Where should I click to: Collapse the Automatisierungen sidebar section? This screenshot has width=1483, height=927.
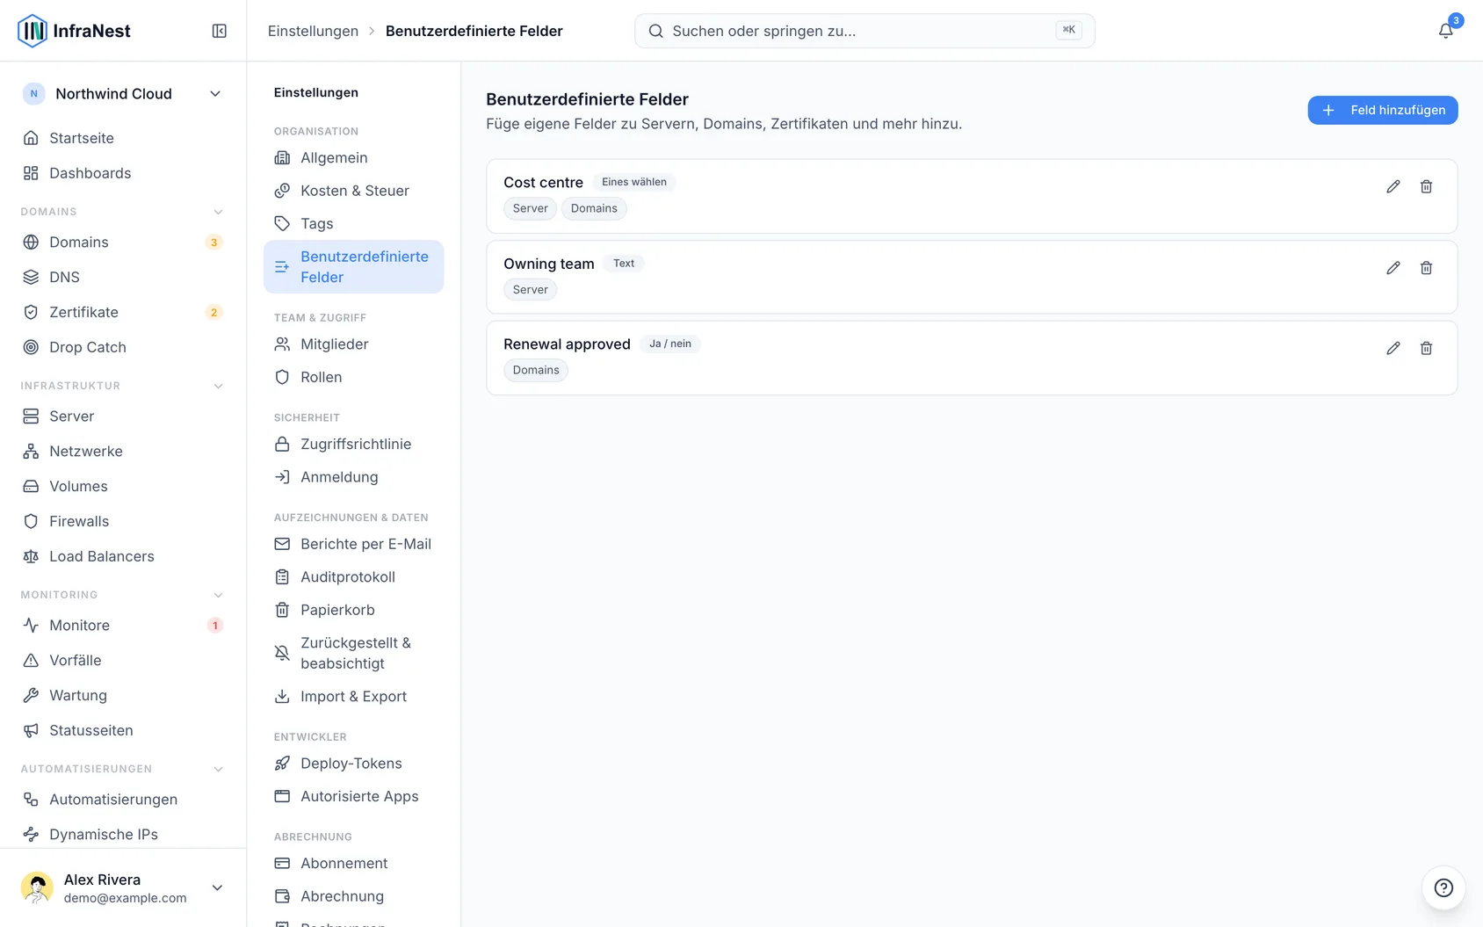[x=218, y=769]
